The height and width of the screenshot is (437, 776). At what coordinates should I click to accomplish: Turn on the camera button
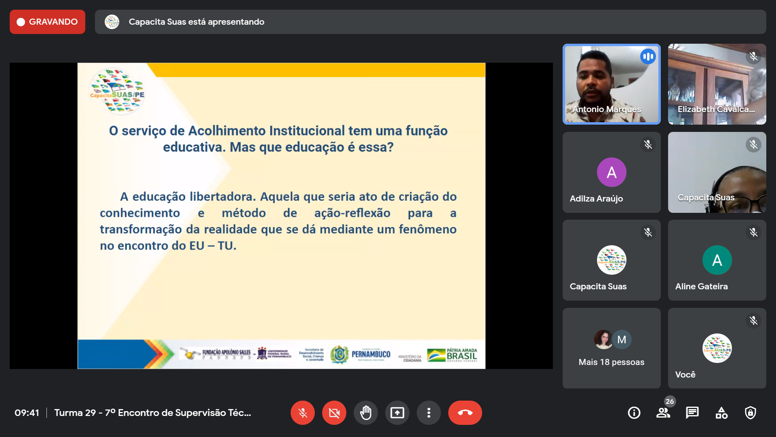(334, 413)
